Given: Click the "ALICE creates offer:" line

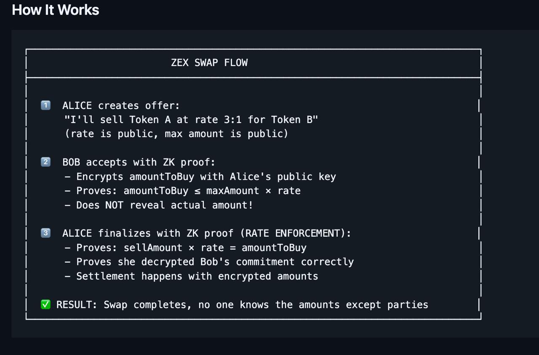Looking at the screenshot, I should coord(121,106).
